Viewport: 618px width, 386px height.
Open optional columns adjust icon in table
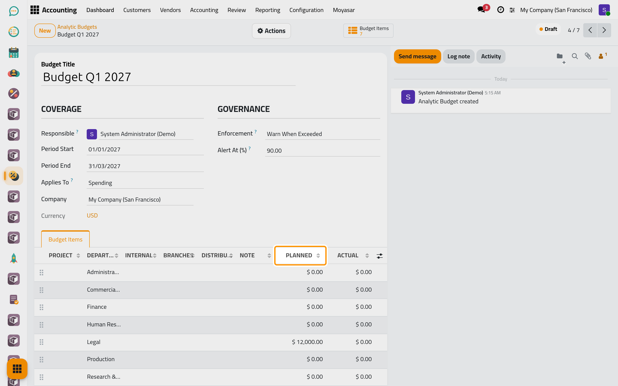[x=380, y=256]
